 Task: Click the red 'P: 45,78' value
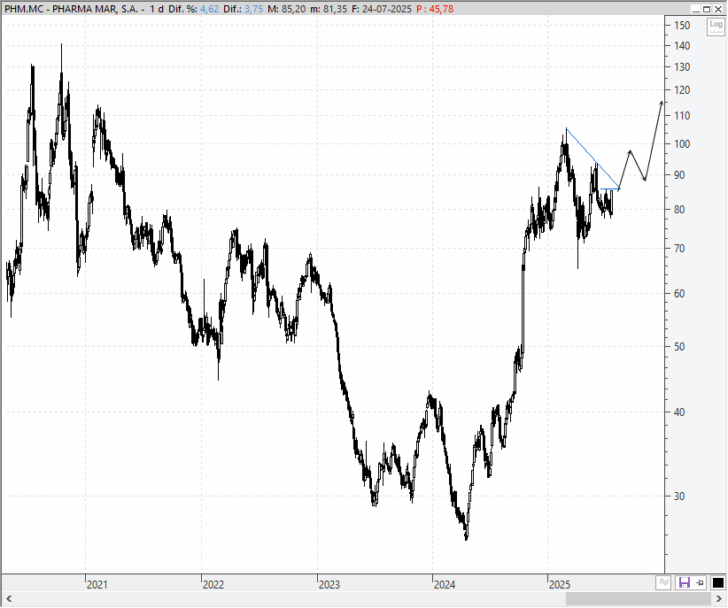click(x=435, y=9)
